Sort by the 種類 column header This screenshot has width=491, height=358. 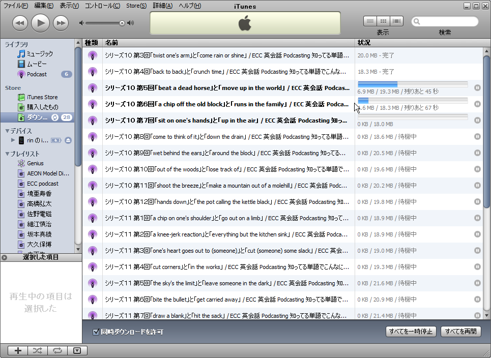click(92, 43)
